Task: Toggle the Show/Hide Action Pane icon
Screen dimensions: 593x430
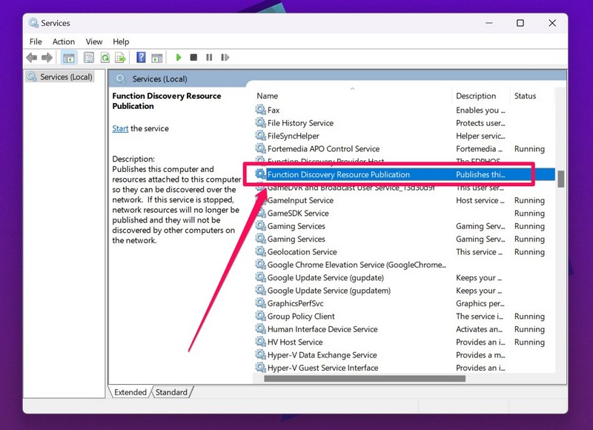Action: 156,58
